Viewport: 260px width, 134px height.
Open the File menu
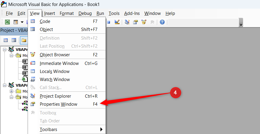click(9, 13)
